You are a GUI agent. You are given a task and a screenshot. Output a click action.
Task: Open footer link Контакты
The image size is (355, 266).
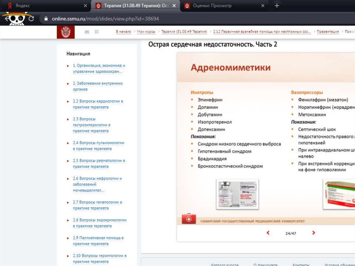tap(301, 264)
